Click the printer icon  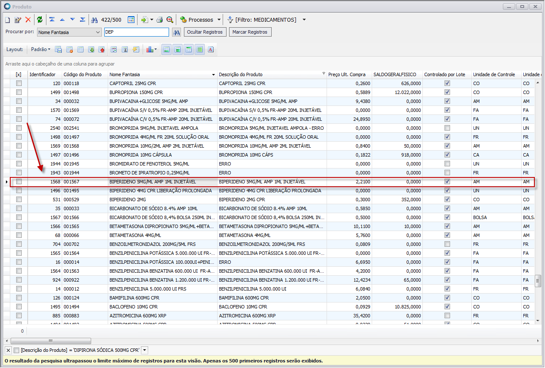160,20
